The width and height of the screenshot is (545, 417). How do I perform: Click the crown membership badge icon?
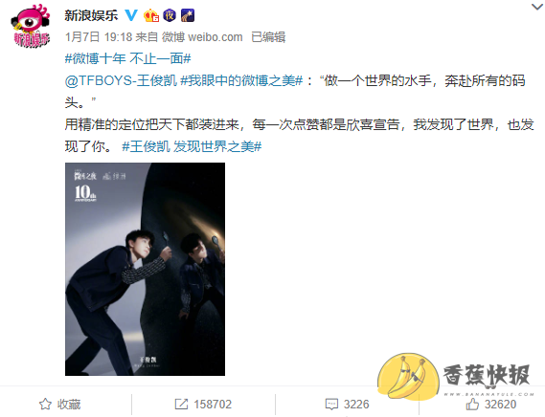coord(151,15)
